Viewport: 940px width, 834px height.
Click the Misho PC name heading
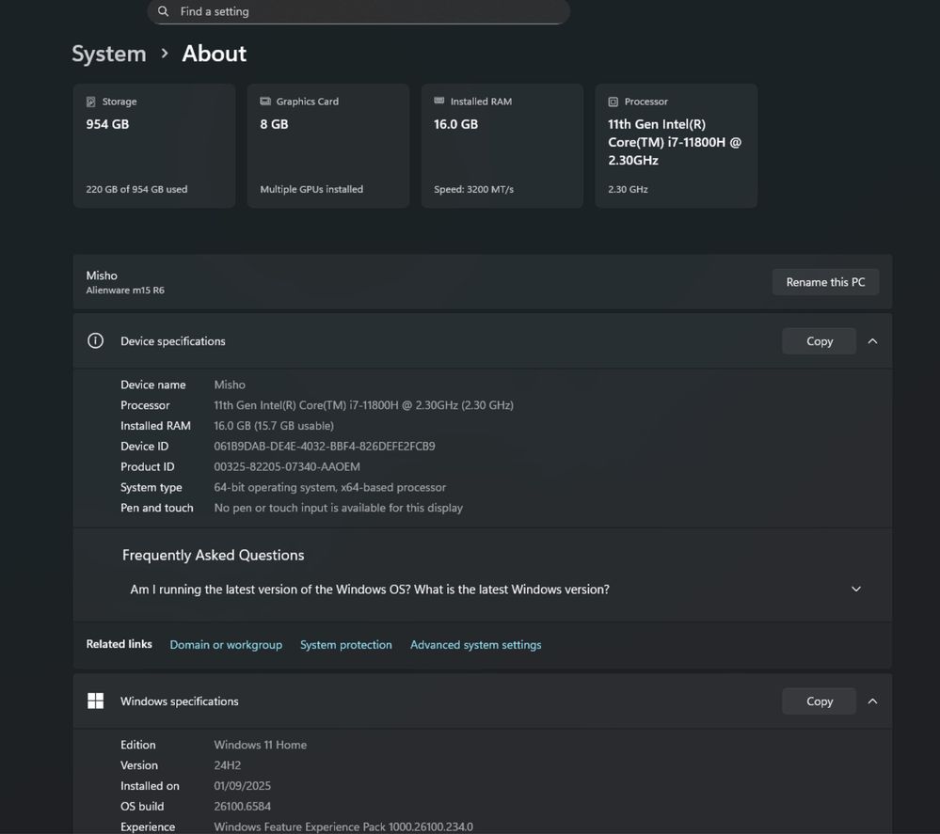click(102, 275)
